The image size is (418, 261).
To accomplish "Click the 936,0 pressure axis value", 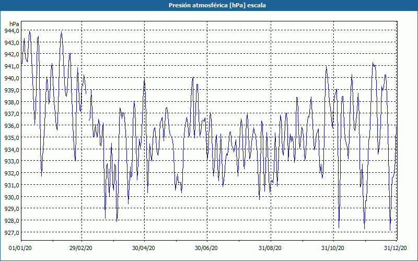I will (11, 126).
